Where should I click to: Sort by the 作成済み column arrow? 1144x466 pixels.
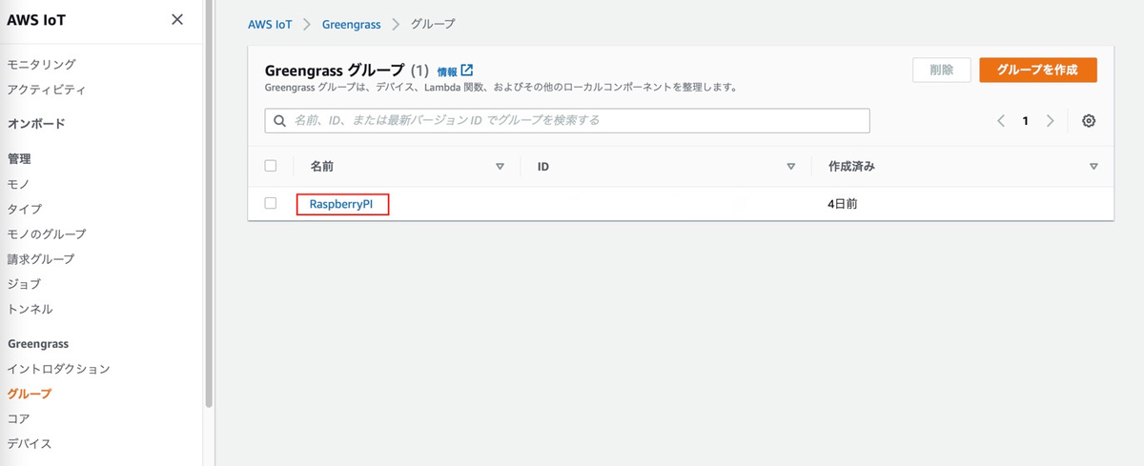[1093, 167]
